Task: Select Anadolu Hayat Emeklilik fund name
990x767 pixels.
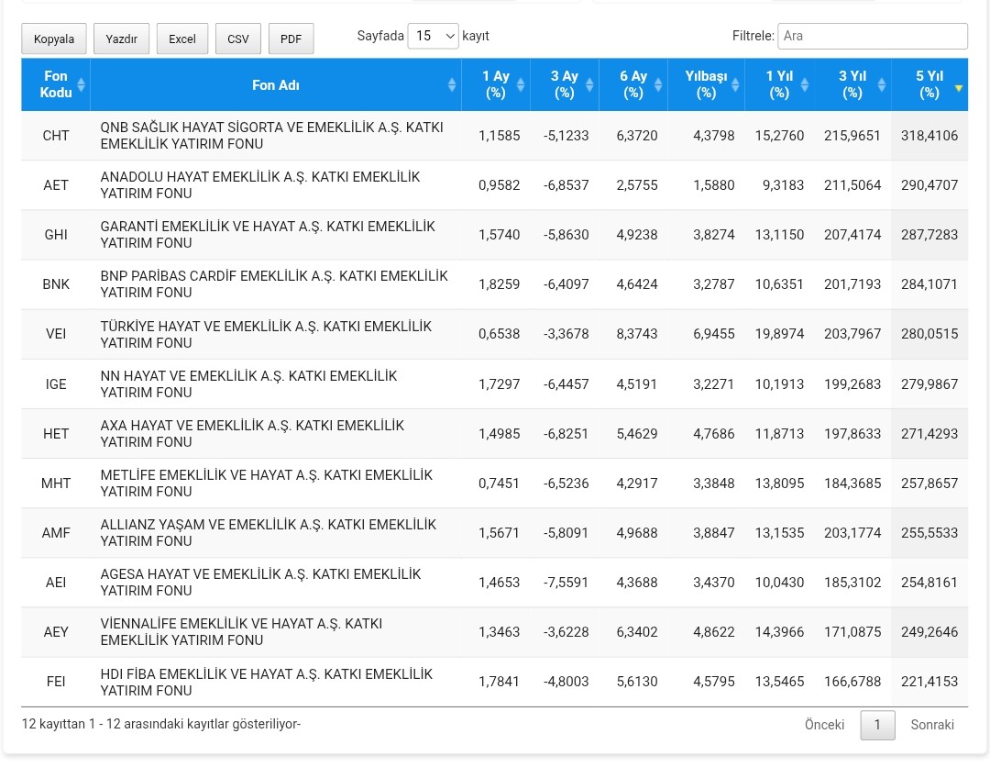Action: tap(260, 185)
